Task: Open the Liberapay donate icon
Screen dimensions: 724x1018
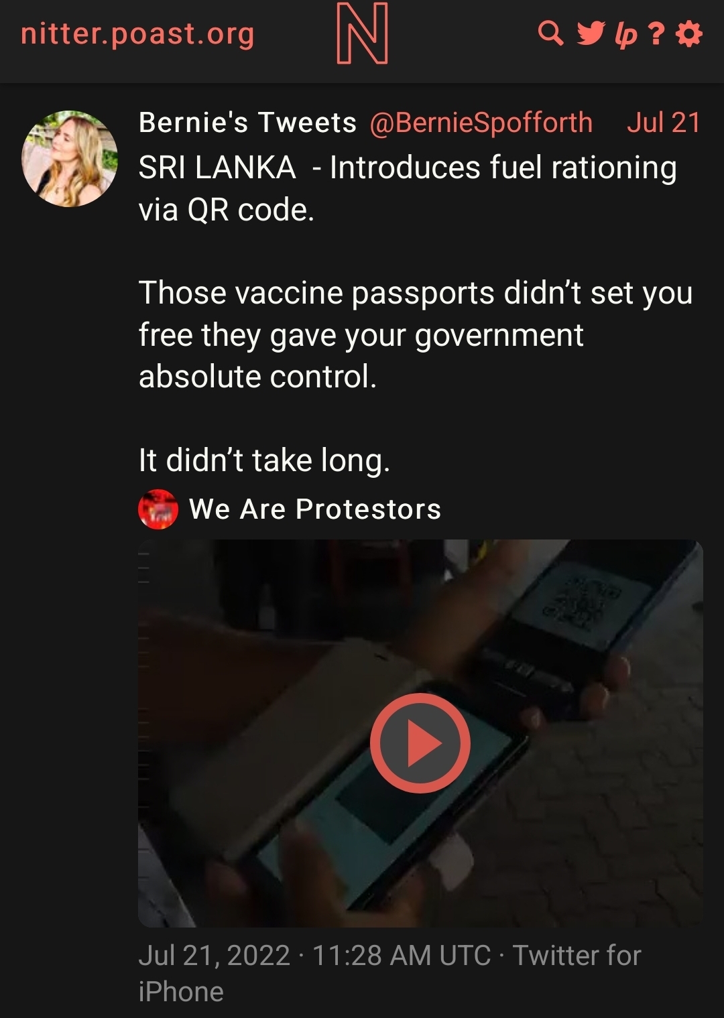Action: pos(625,34)
